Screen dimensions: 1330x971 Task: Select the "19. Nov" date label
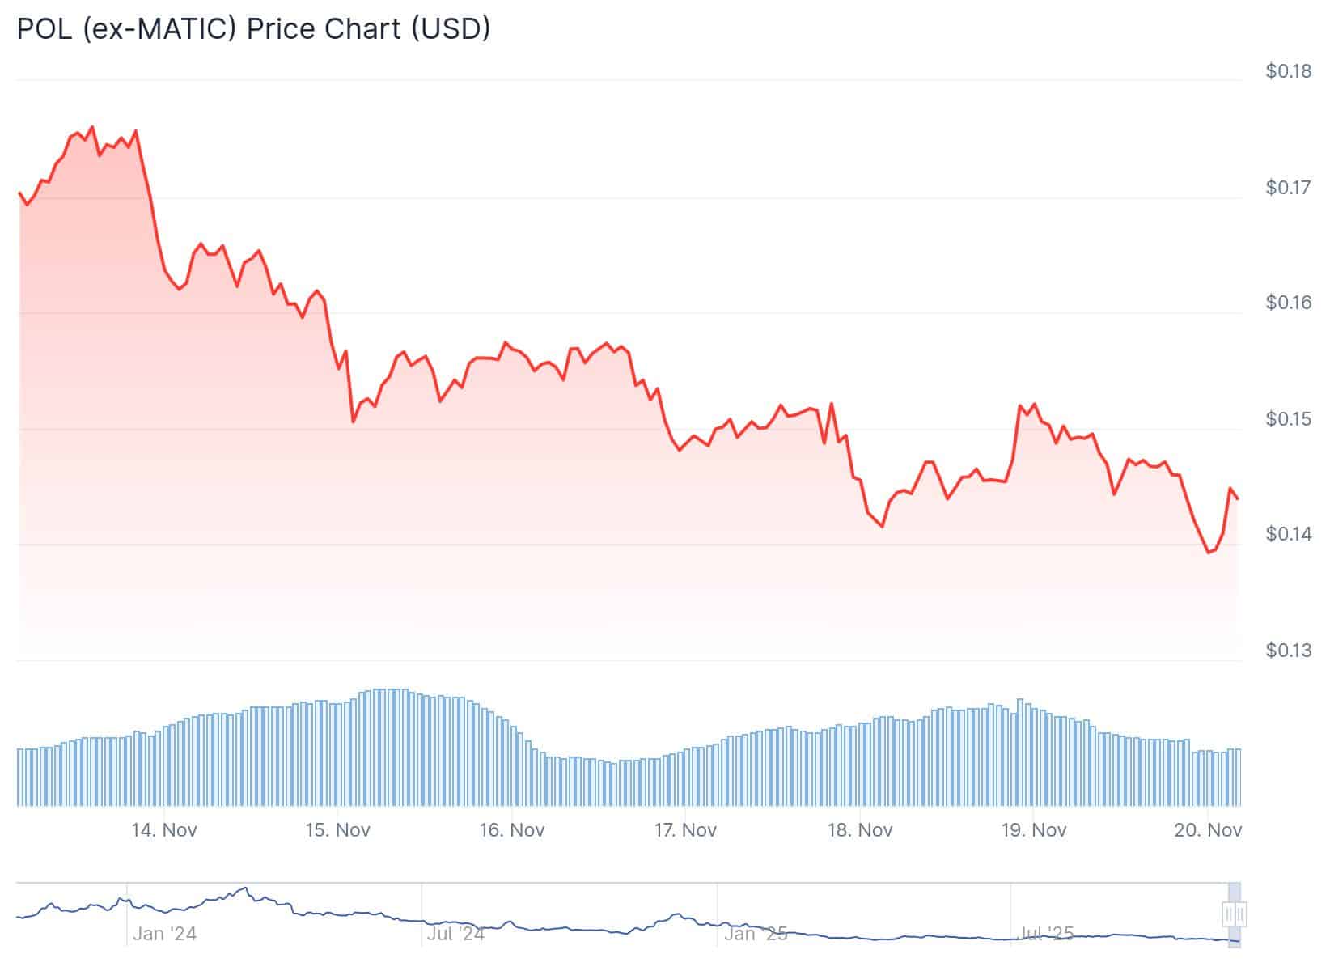(x=1034, y=830)
